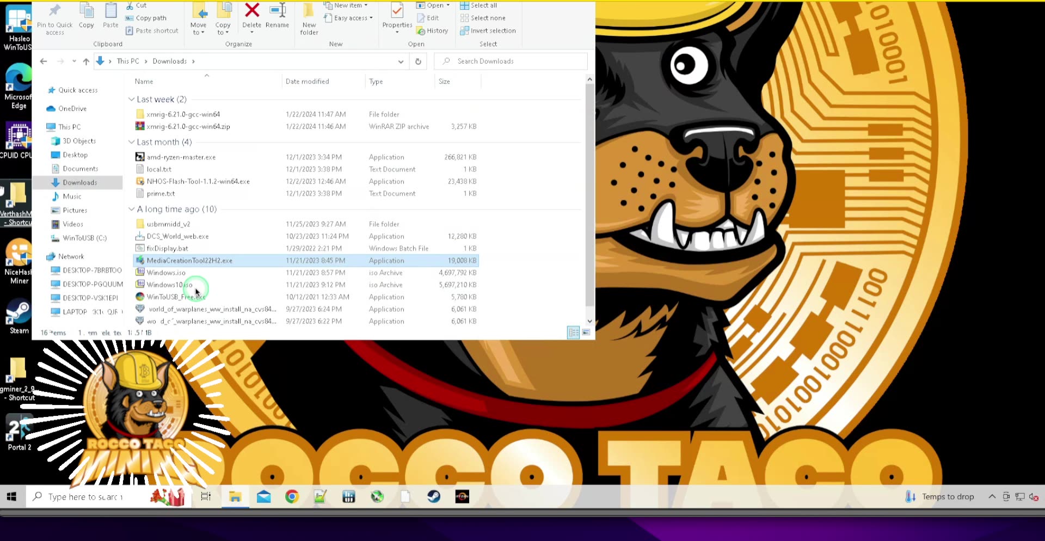Open Properties from the ribbon
The height and width of the screenshot is (541, 1045).
tap(397, 18)
